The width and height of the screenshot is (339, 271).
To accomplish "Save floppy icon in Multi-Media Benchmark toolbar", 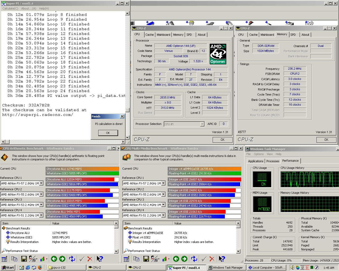I will tap(146, 259).
